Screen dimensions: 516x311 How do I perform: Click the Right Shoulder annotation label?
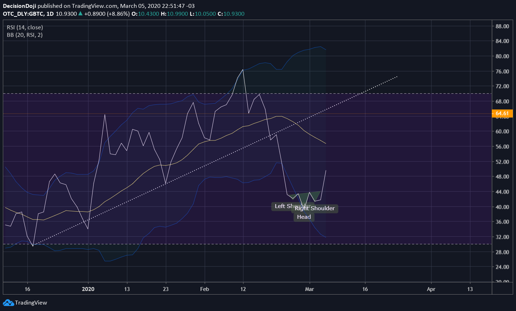click(x=315, y=208)
